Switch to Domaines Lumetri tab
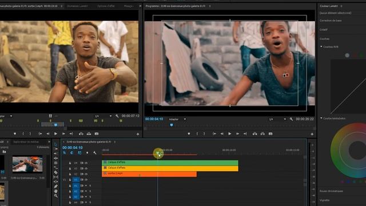The height and width of the screenshot is (206, 366). (78, 6)
